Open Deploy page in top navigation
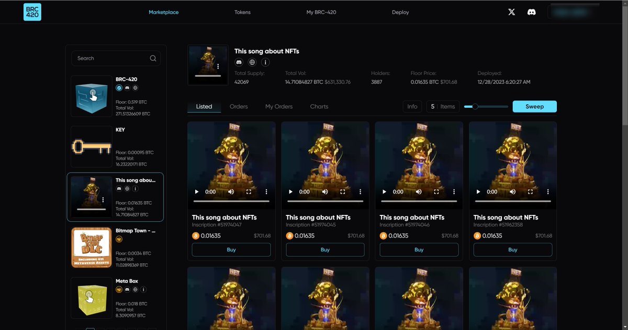Screen dimensions: 628x330 point(400,12)
